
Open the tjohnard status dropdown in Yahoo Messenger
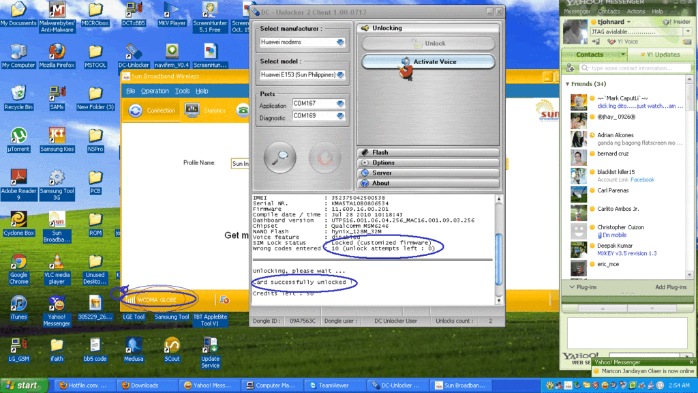pos(629,22)
